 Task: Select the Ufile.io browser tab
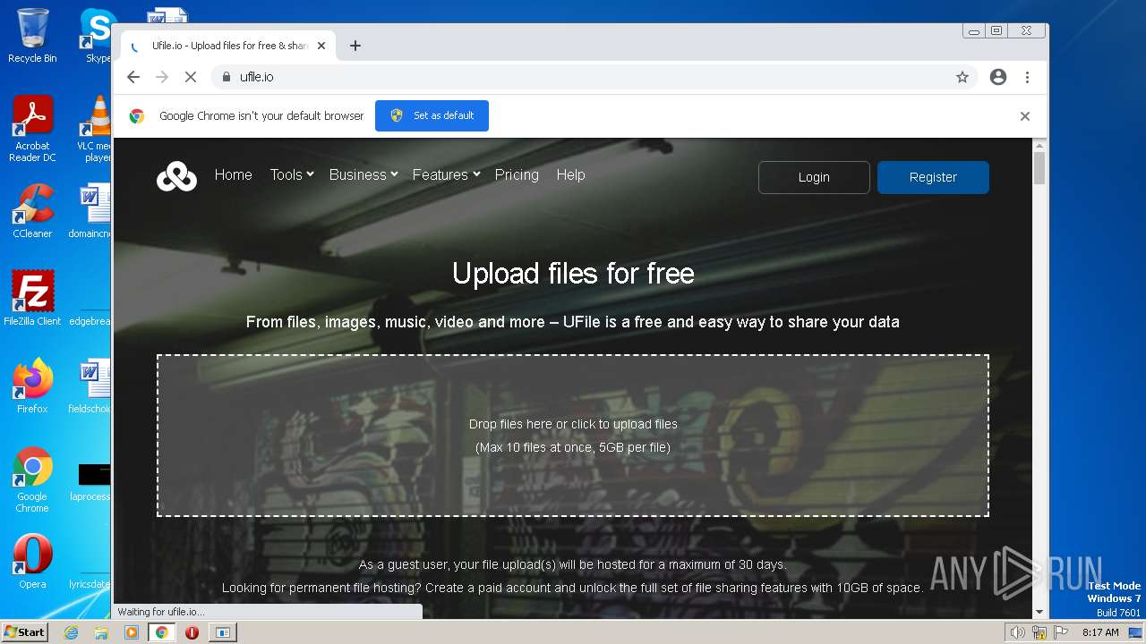point(228,46)
